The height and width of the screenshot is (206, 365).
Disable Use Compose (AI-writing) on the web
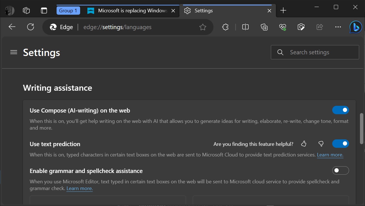pos(340,110)
